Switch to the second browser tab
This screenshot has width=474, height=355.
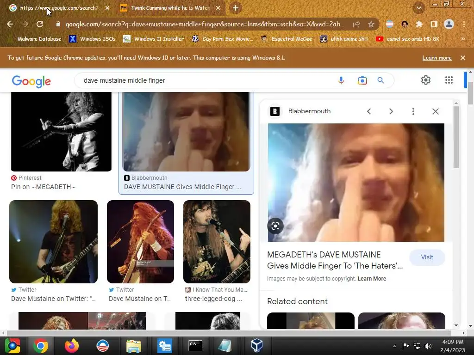170,8
